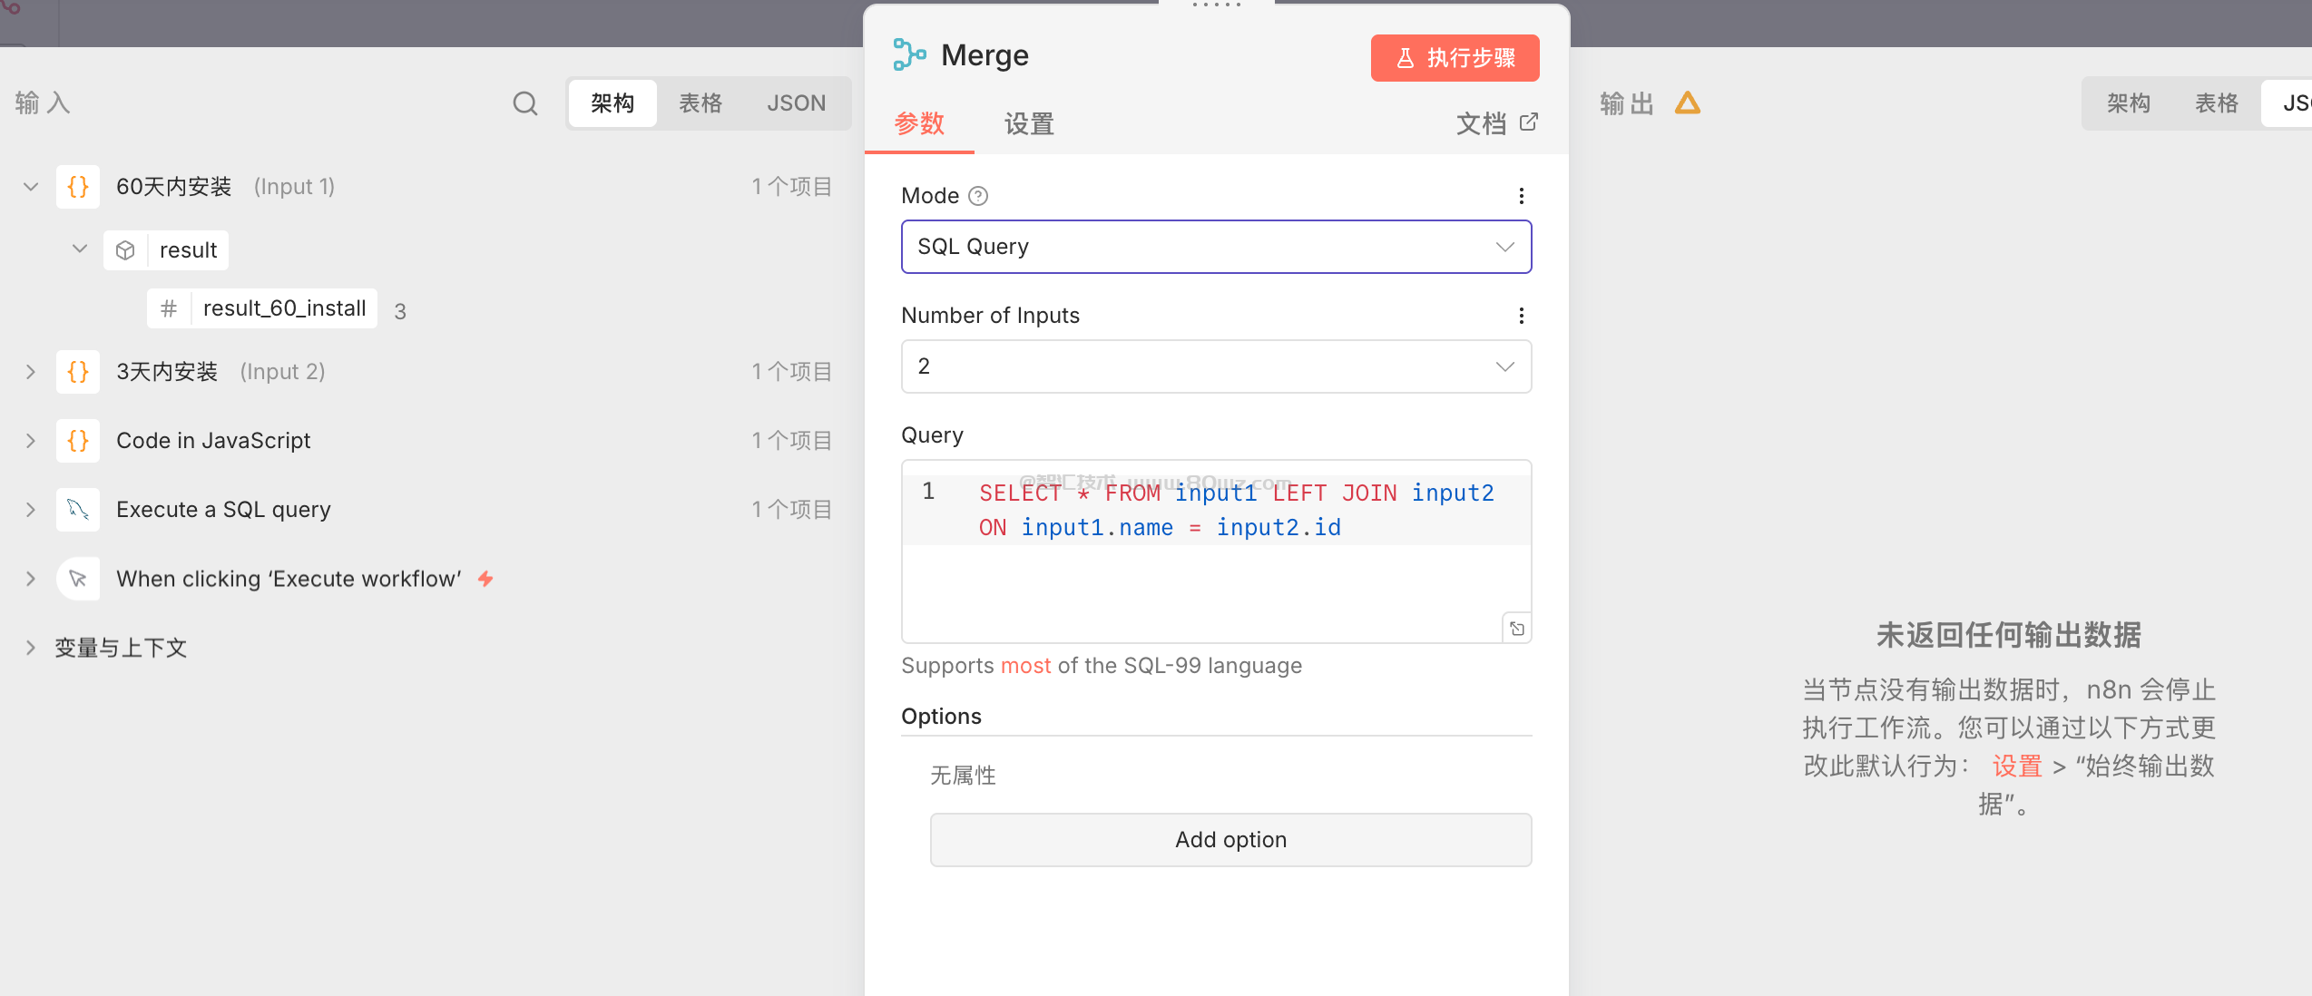Click the Mode help question-mark icon

pos(978,196)
